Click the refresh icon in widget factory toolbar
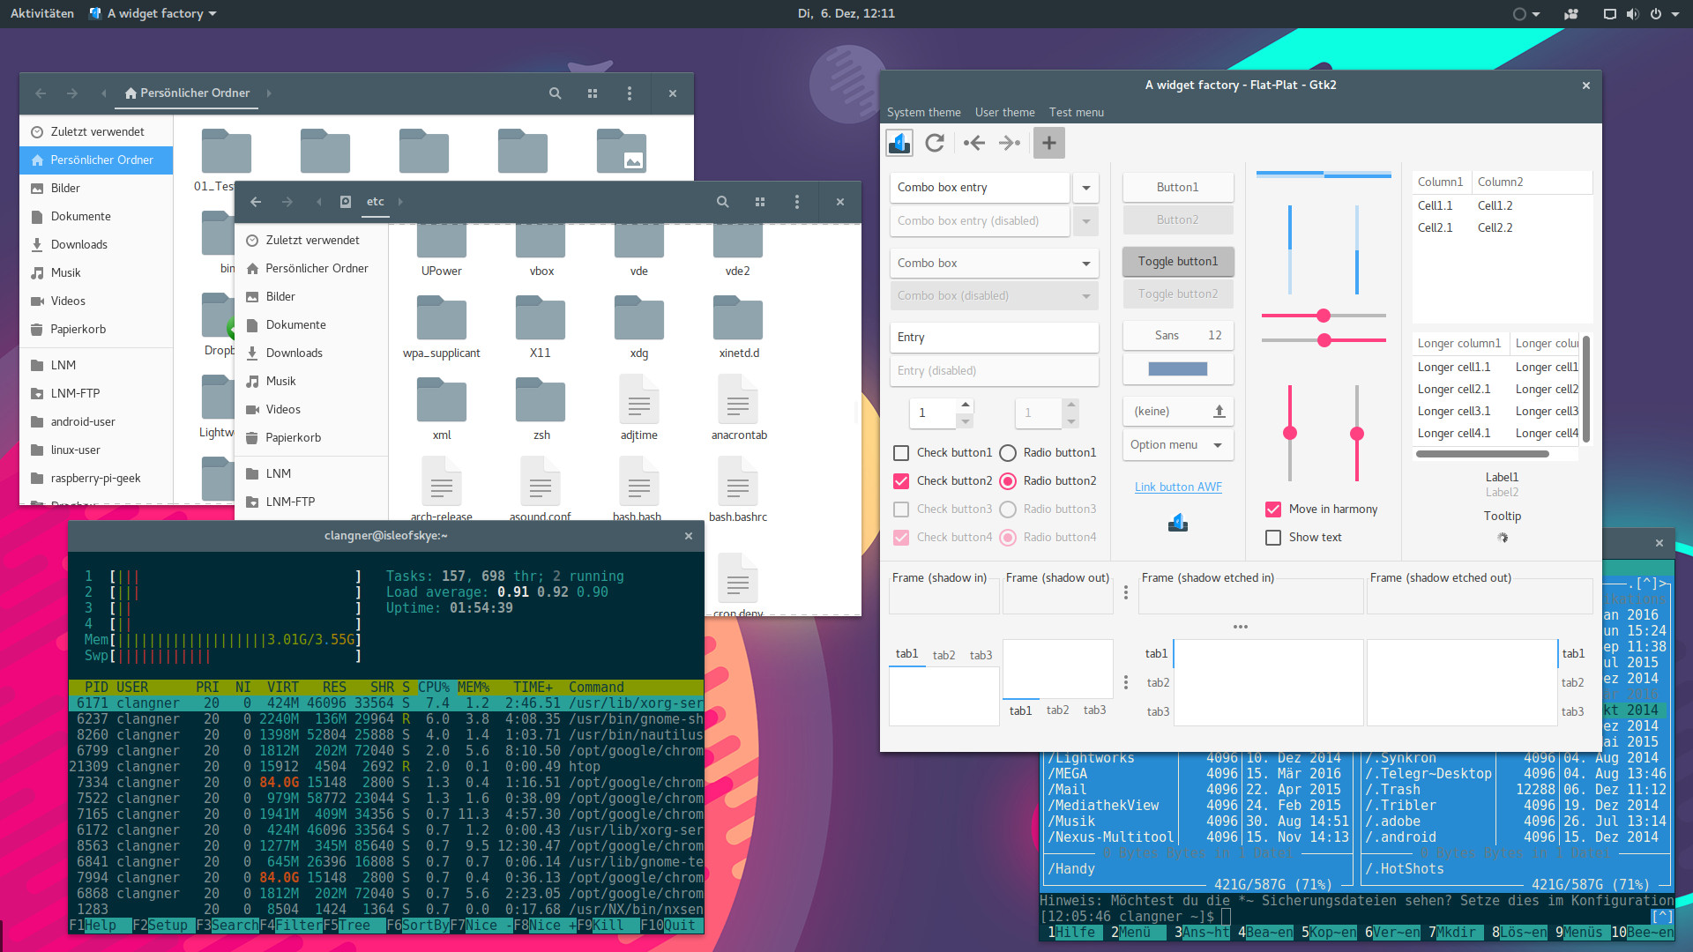The image size is (1693, 952). (x=935, y=143)
